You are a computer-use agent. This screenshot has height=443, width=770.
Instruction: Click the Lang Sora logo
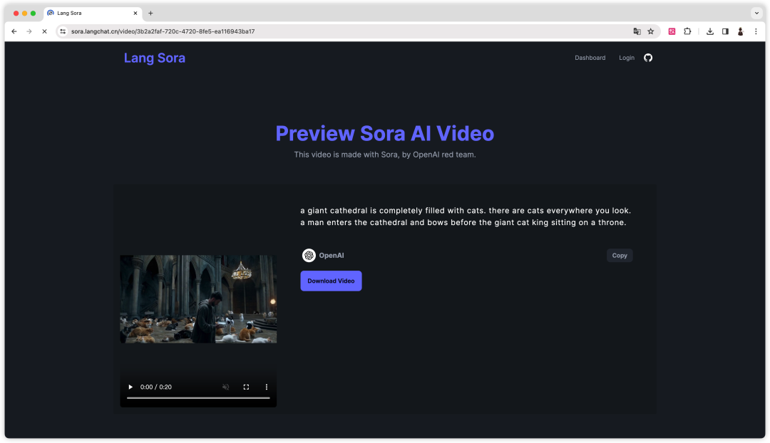(155, 58)
